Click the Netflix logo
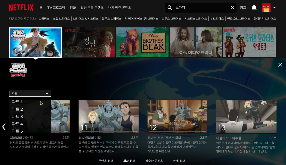This screenshot has width=286, height=165. click(x=21, y=8)
